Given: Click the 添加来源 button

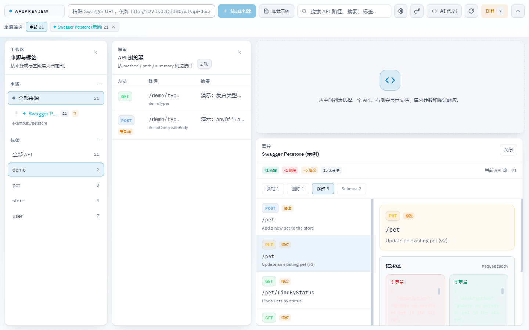Looking at the screenshot, I should [x=237, y=11].
